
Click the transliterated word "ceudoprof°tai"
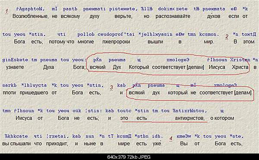[116, 35]
